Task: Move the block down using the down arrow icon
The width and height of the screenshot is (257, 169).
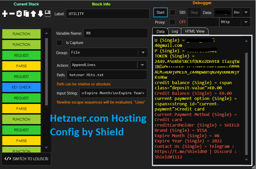Action: pos(41,14)
